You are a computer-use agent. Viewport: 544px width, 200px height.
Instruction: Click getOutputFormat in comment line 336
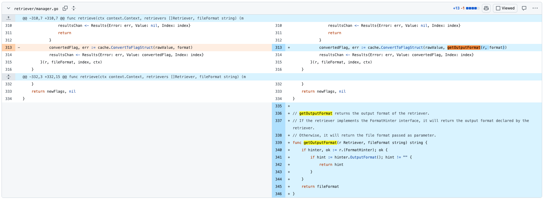tap(316, 113)
